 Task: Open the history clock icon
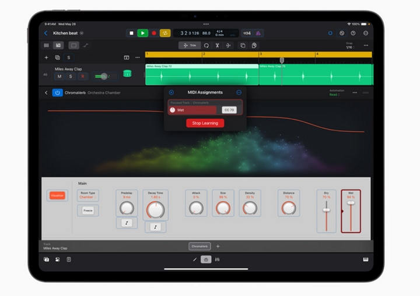[x=342, y=33]
